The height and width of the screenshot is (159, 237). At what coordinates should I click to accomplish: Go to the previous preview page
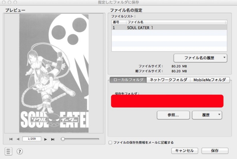coord(18,139)
